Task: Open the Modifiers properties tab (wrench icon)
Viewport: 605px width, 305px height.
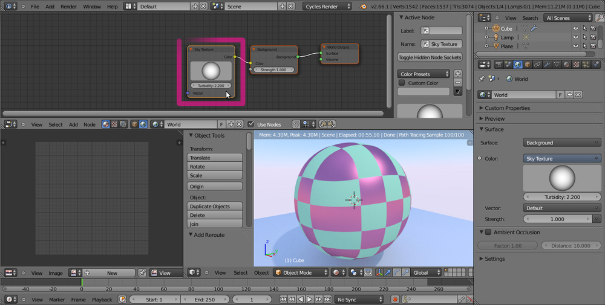Action: click(x=547, y=65)
